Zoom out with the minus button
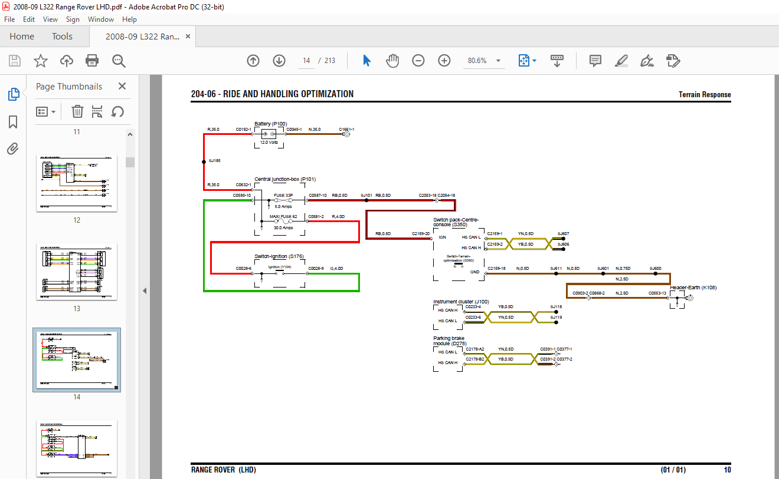The image size is (779, 479). point(418,61)
